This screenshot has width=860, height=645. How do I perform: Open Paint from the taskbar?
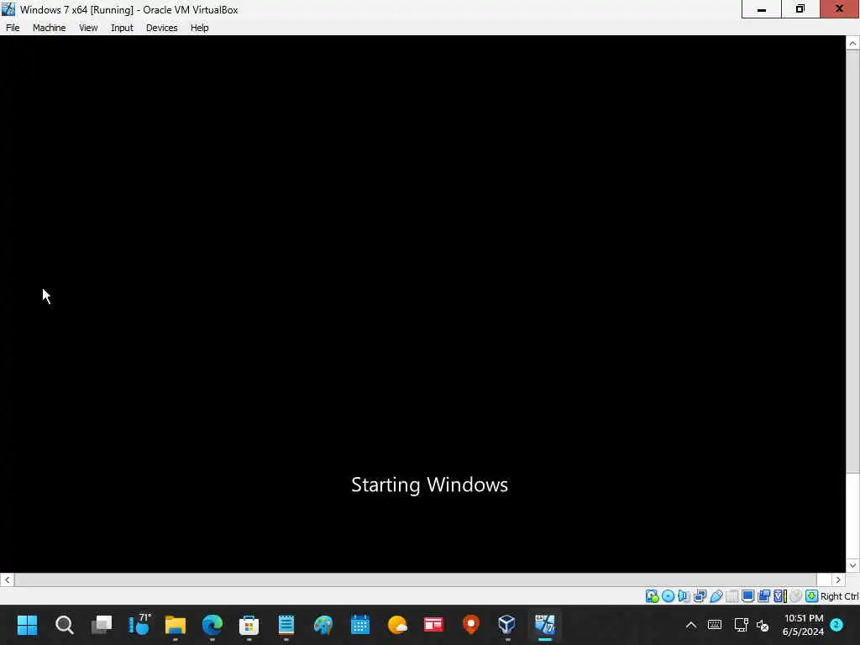point(323,625)
